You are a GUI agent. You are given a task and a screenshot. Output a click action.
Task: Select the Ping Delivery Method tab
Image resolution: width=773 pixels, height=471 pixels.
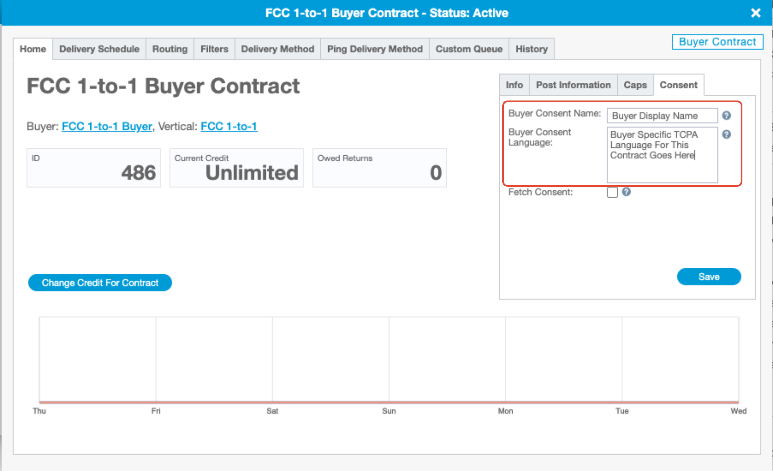[375, 49]
